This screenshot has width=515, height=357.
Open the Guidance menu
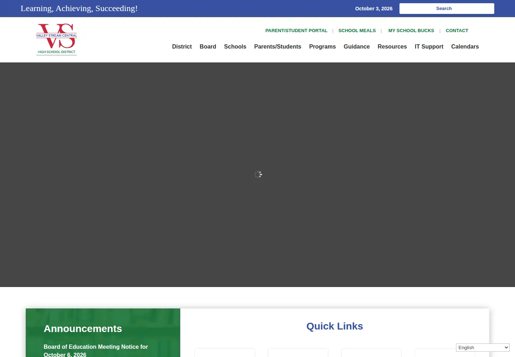pyautogui.click(x=357, y=46)
